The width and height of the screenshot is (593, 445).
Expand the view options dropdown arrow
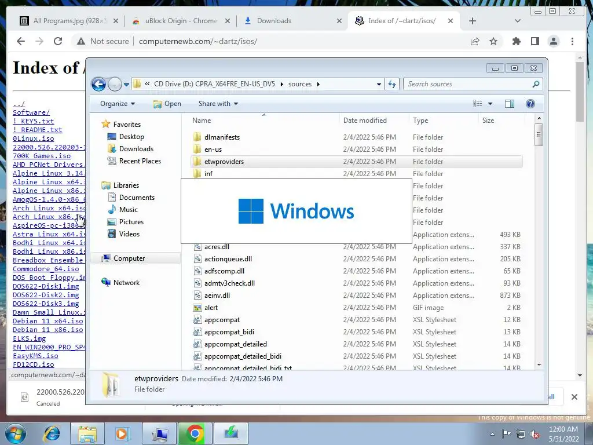click(490, 104)
